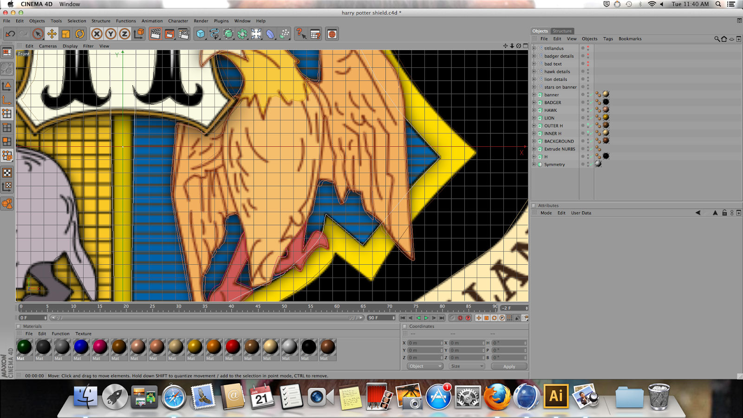Toggle the green checkmark for BACKGROUND
This screenshot has width=743, height=418.
591,141
